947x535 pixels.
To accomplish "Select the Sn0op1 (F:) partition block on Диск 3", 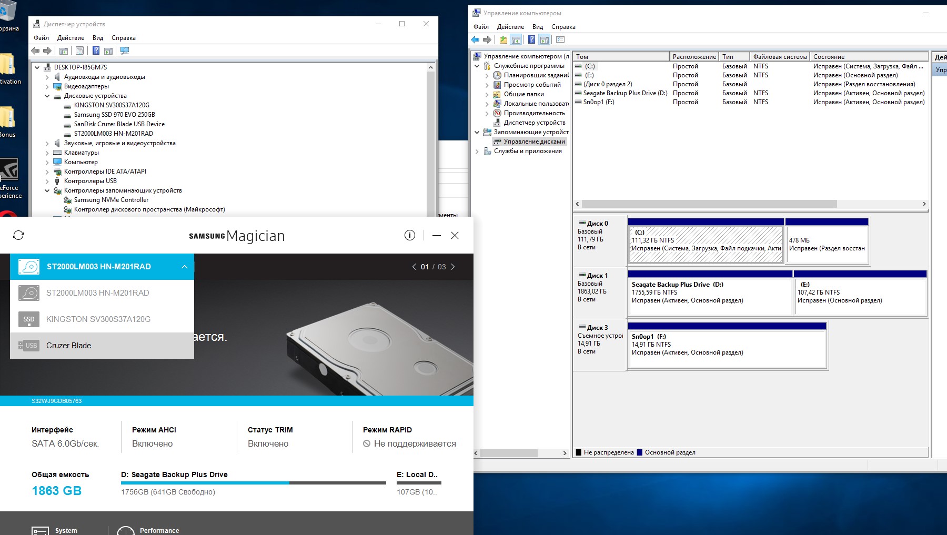I will coord(727,345).
